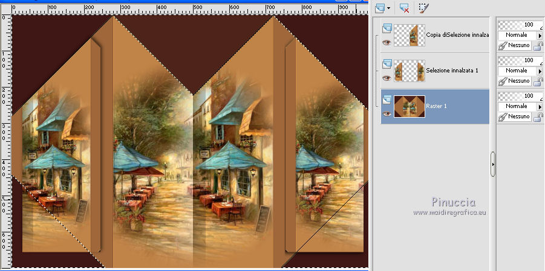Click Normale blend mode field of Raster 1
The width and height of the screenshot is (545, 271).
(x=518, y=106)
